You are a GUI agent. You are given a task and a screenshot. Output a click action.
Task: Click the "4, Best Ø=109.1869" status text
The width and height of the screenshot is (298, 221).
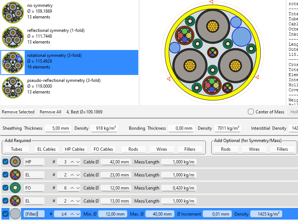point(84,112)
